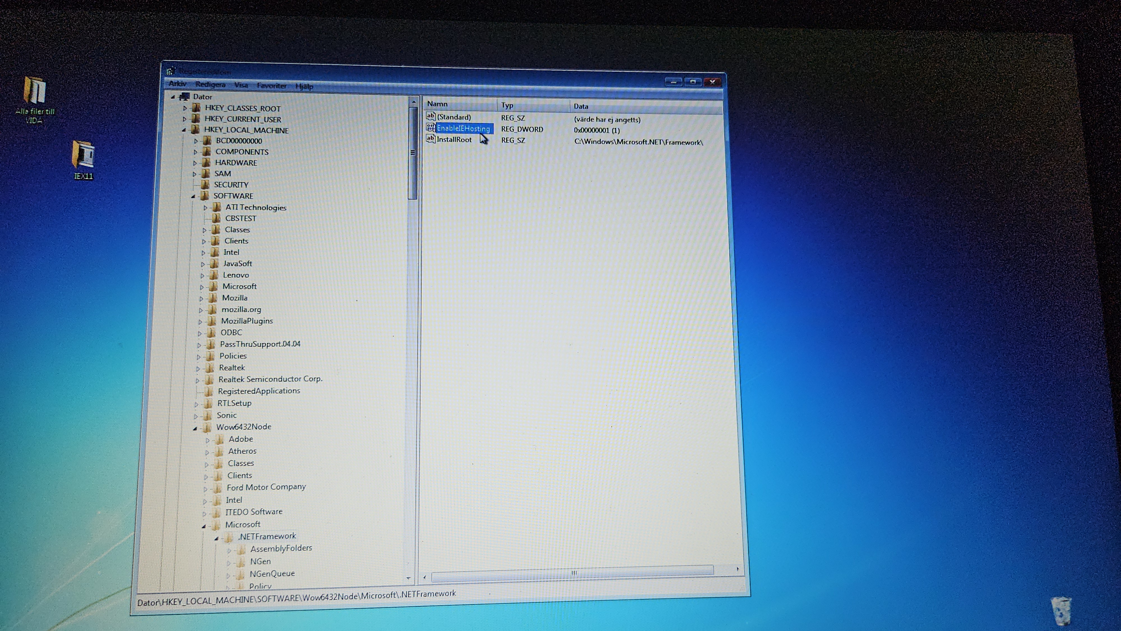Image resolution: width=1121 pixels, height=631 pixels.
Task: Select the PassThruSupport.04.04 key
Action: tap(260, 344)
